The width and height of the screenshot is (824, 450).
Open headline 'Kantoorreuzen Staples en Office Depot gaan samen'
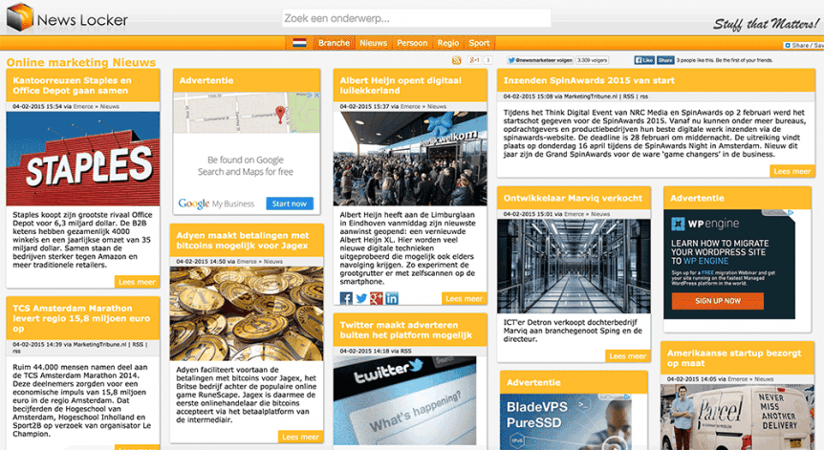pyautogui.click(x=72, y=86)
